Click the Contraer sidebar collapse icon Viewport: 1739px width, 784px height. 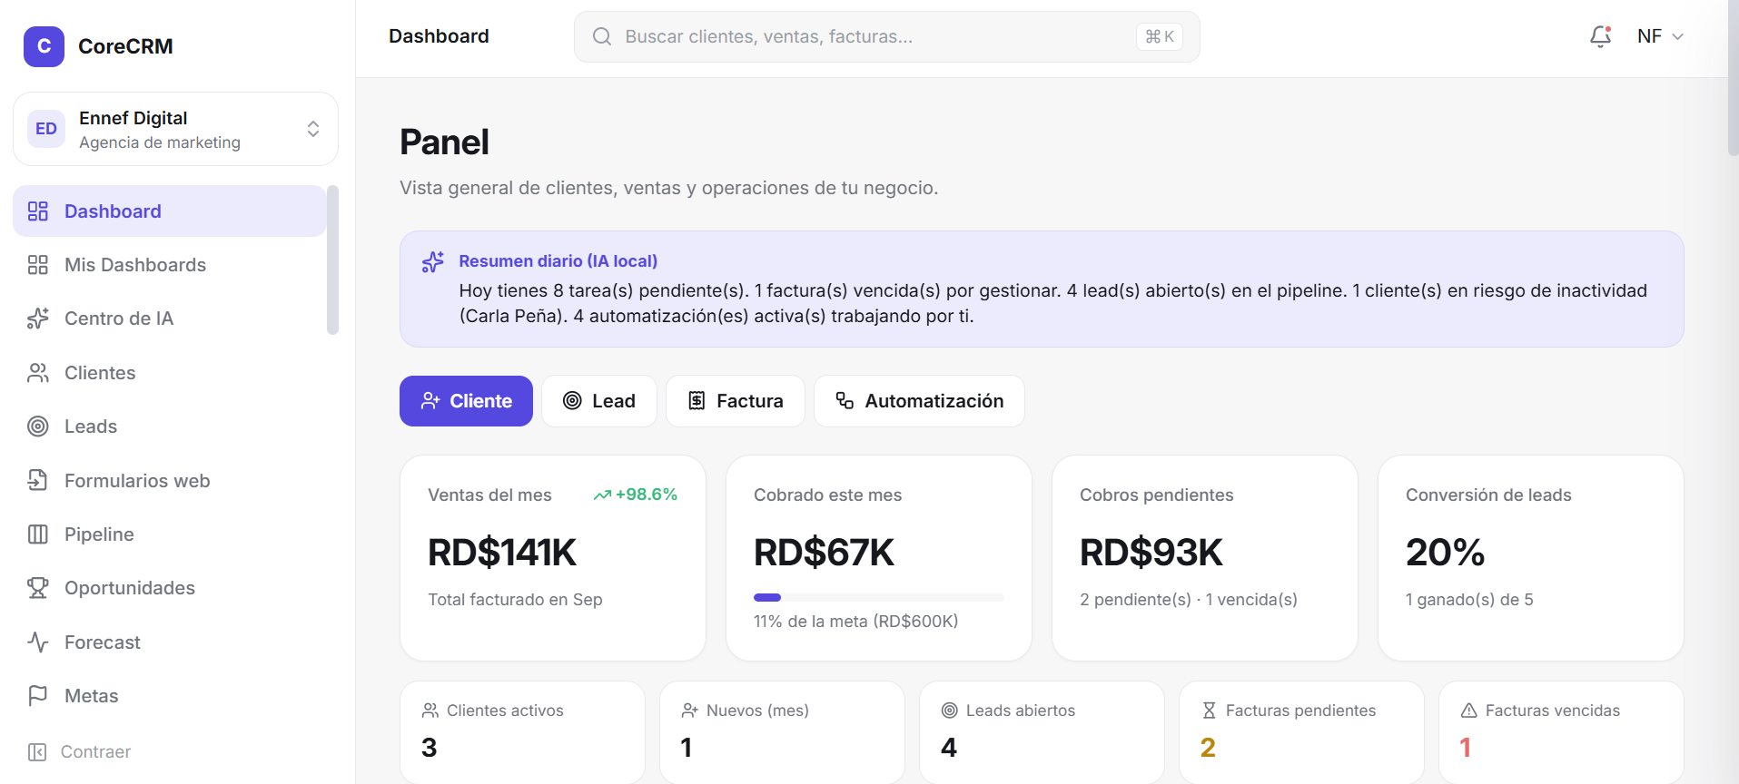click(37, 752)
